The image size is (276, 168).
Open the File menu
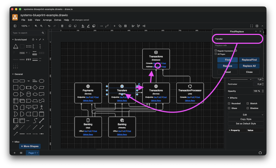pos(23,20)
